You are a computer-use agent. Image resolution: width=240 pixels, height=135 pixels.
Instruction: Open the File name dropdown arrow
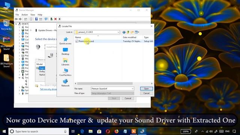click(x=132, y=88)
